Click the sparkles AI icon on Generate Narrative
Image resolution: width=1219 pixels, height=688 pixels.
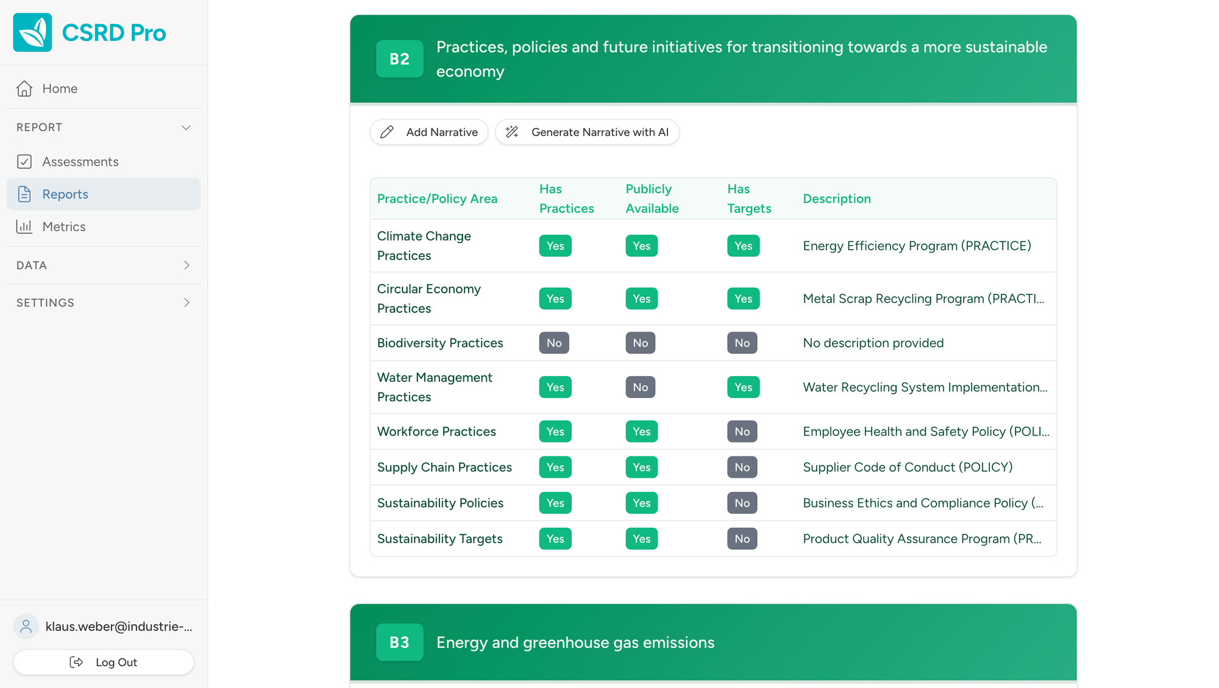click(x=511, y=132)
